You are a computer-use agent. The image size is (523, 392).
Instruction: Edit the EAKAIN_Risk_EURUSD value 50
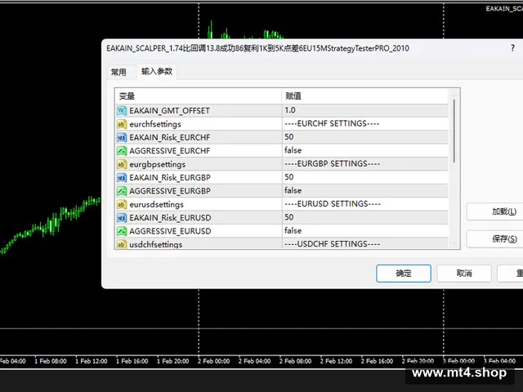click(365, 217)
